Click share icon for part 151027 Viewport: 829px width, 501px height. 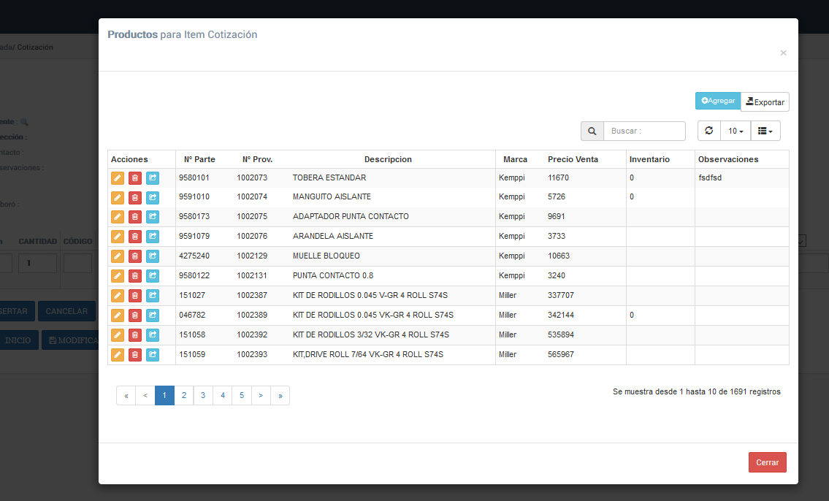tap(153, 296)
